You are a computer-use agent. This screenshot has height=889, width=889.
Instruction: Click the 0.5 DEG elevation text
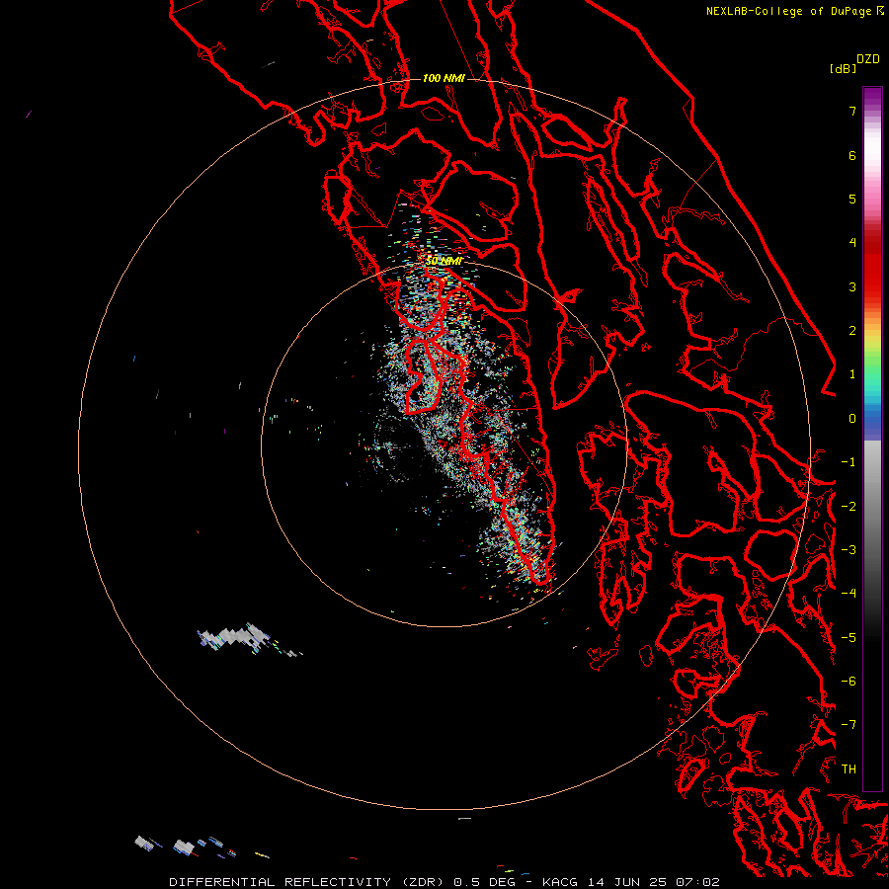pos(485,882)
